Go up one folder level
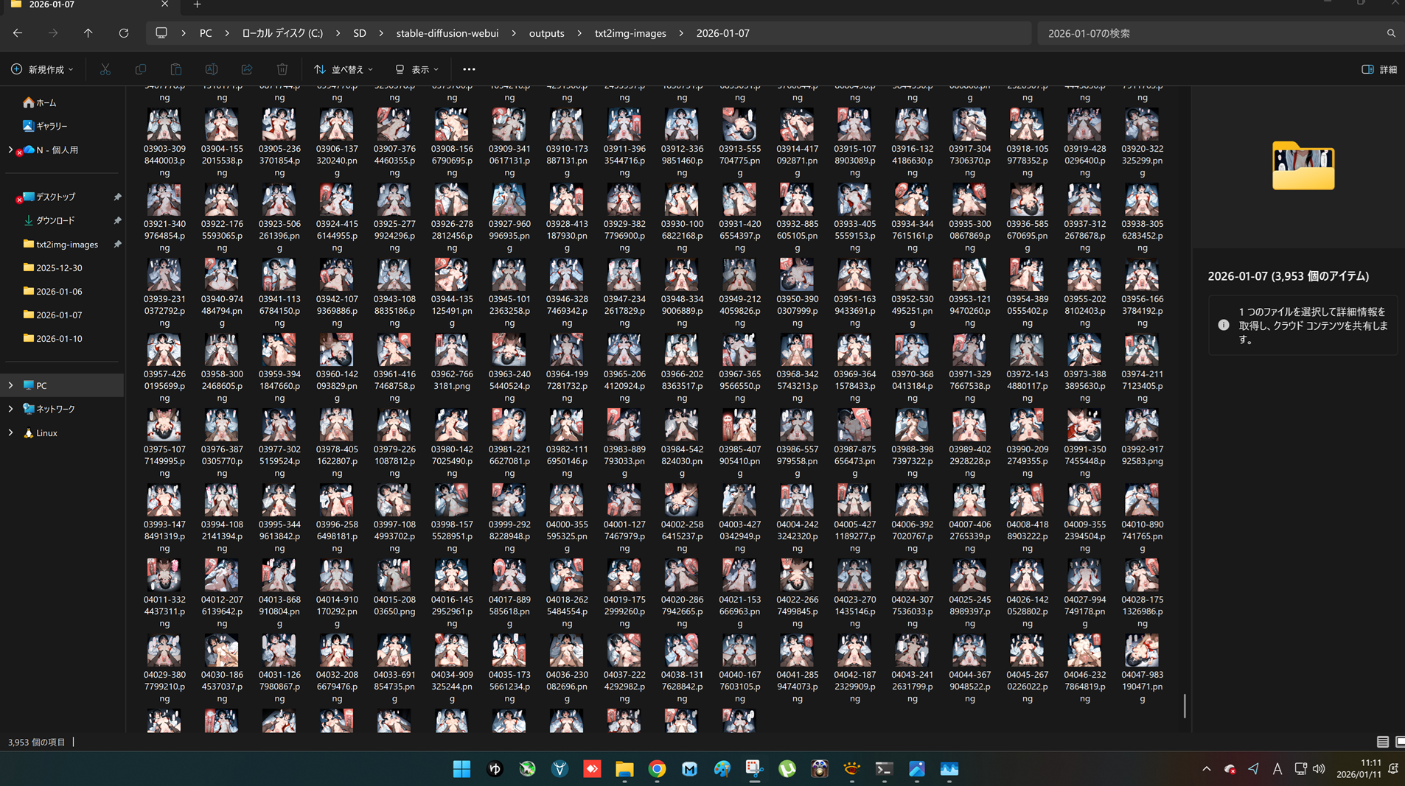This screenshot has height=786, width=1405. [x=88, y=33]
